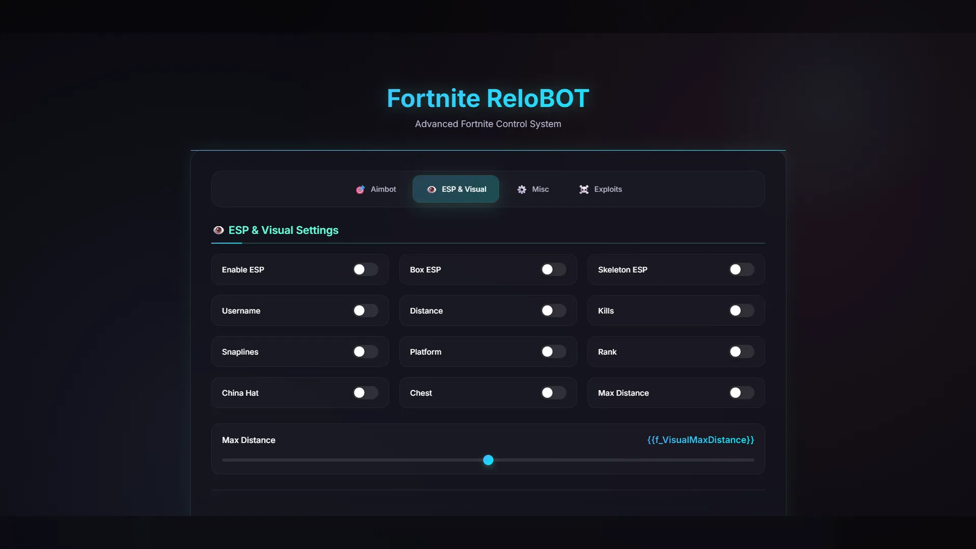Click the eye icon on ESP & Visual tab

[x=432, y=190]
